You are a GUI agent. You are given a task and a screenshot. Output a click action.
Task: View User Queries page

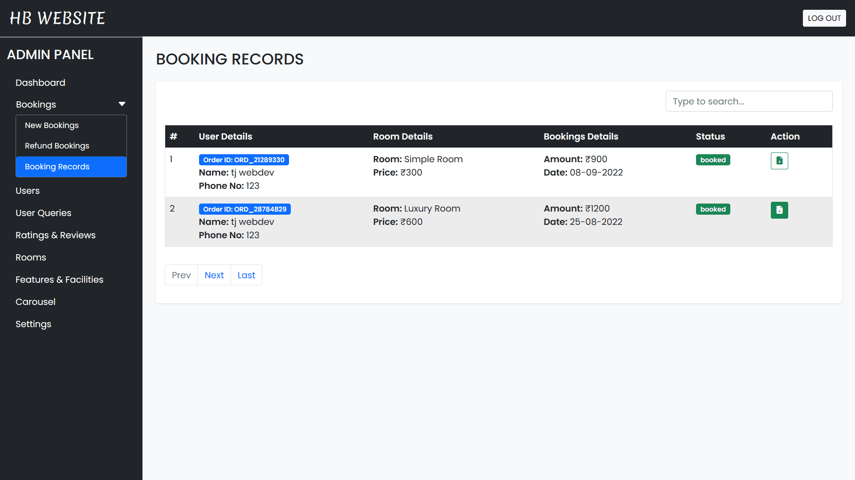43,213
